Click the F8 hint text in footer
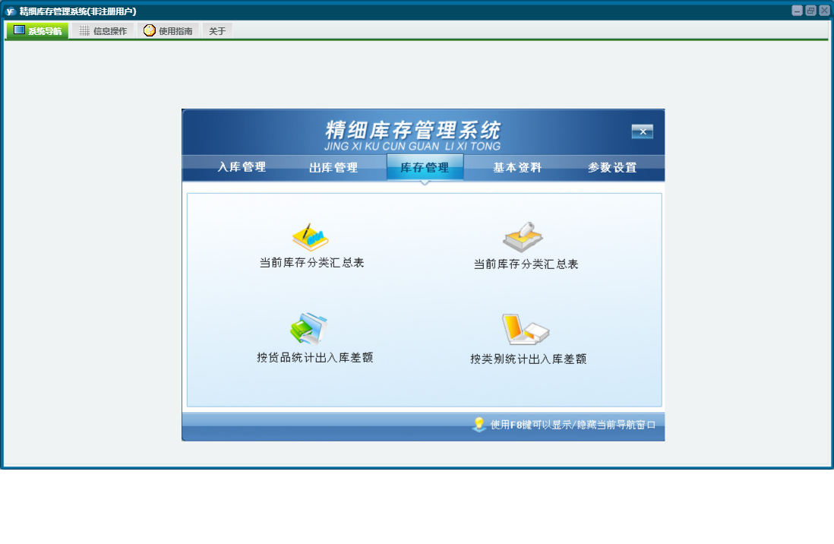The image size is (834, 544). tap(573, 425)
